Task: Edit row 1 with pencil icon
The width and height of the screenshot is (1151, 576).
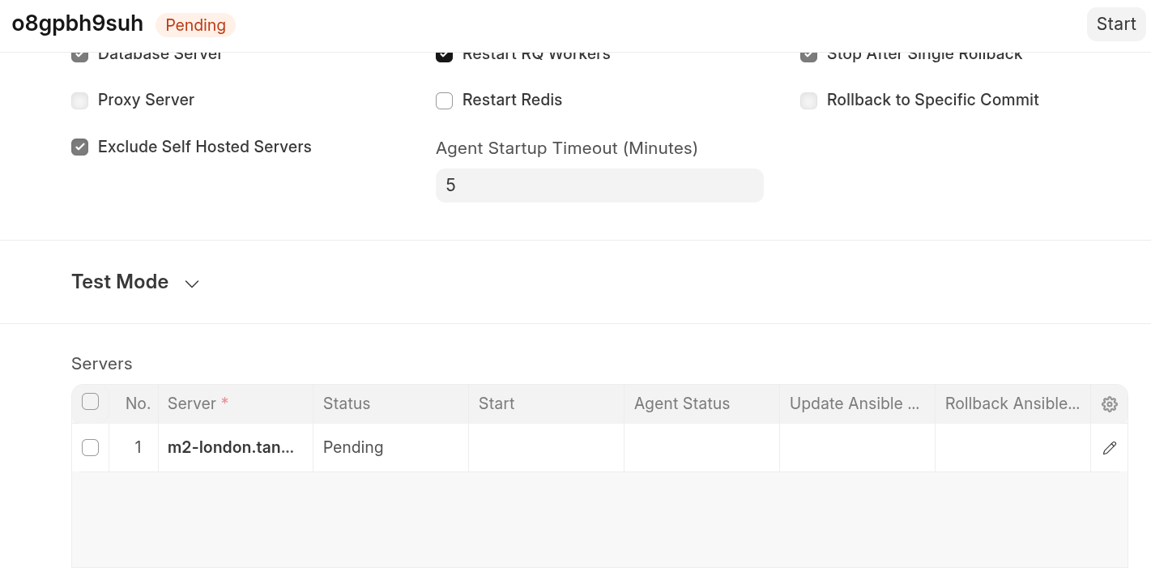Action: pyautogui.click(x=1110, y=448)
